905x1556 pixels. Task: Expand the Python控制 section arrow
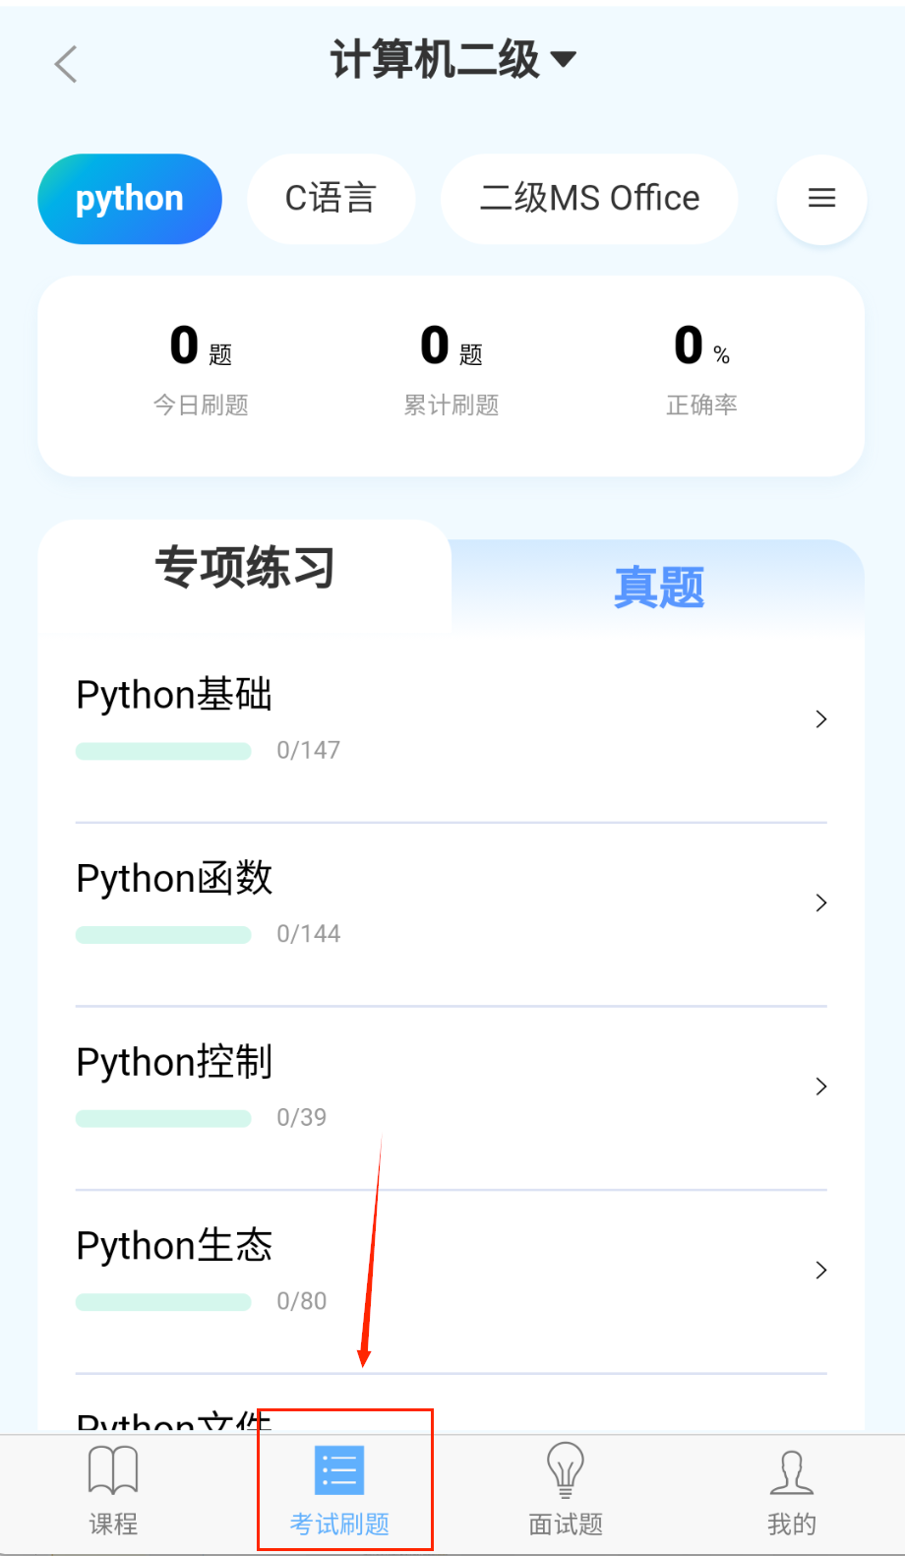point(821,1087)
